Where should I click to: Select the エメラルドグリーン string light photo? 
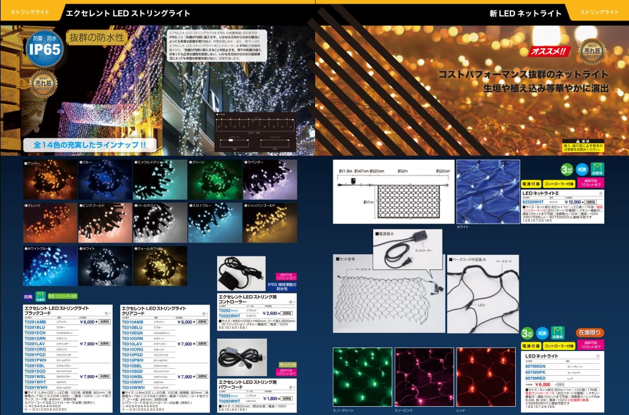point(160,180)
